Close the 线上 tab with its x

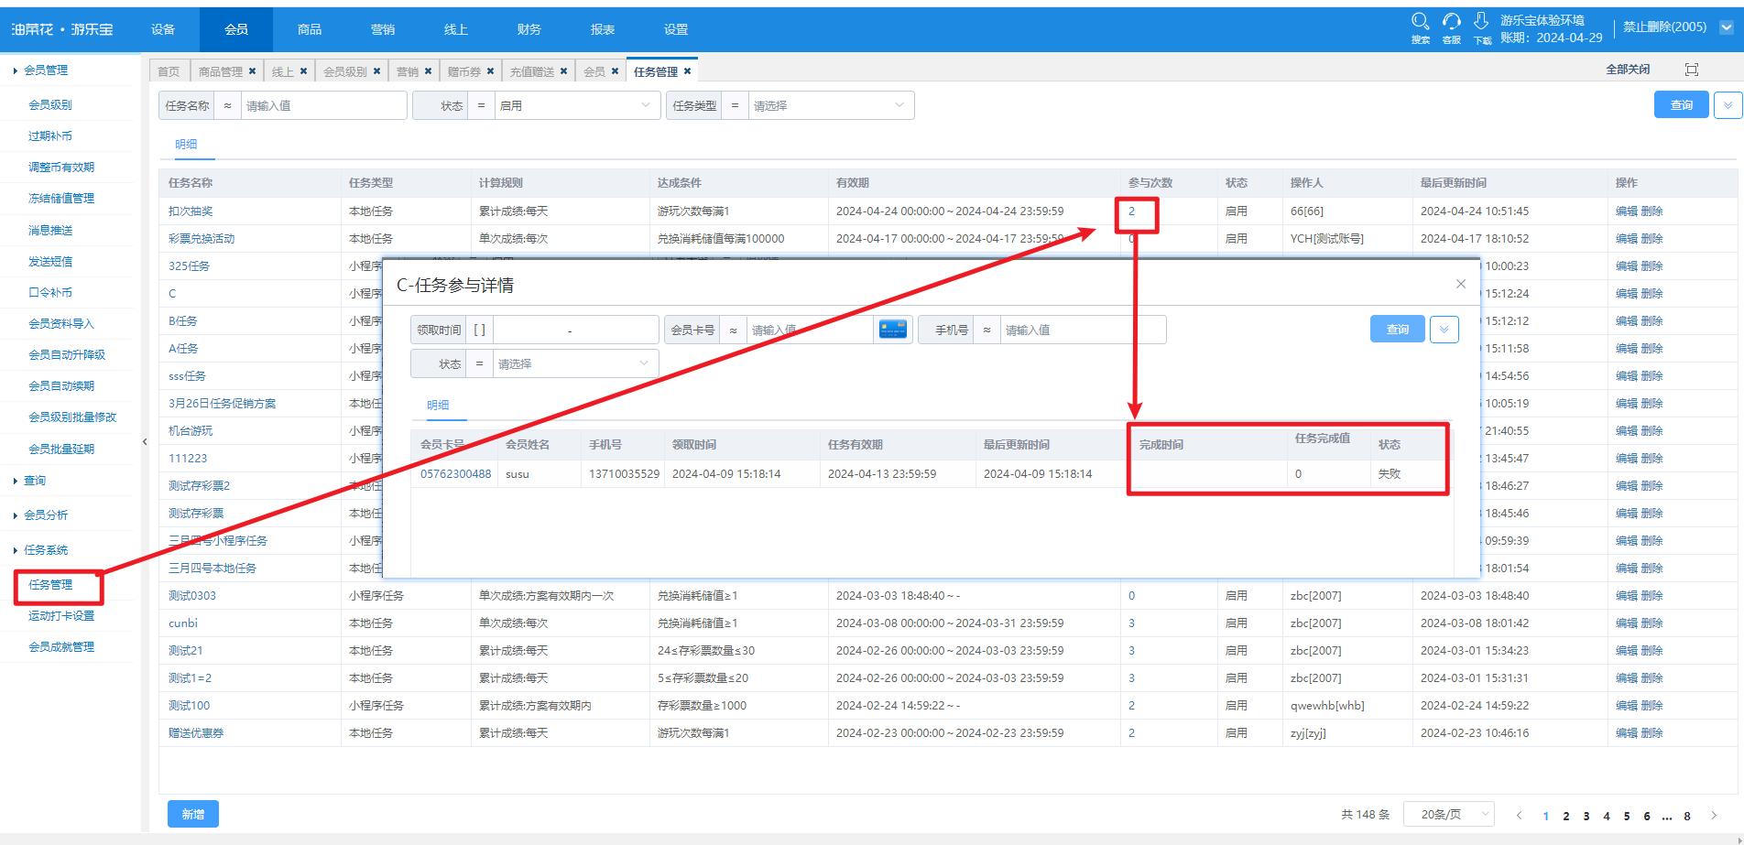click(303, 71)
